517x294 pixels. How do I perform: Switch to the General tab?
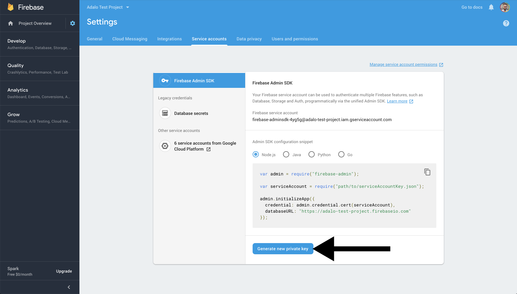[x=95, y=39]
